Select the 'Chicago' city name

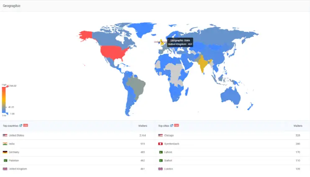click(169, 136)
